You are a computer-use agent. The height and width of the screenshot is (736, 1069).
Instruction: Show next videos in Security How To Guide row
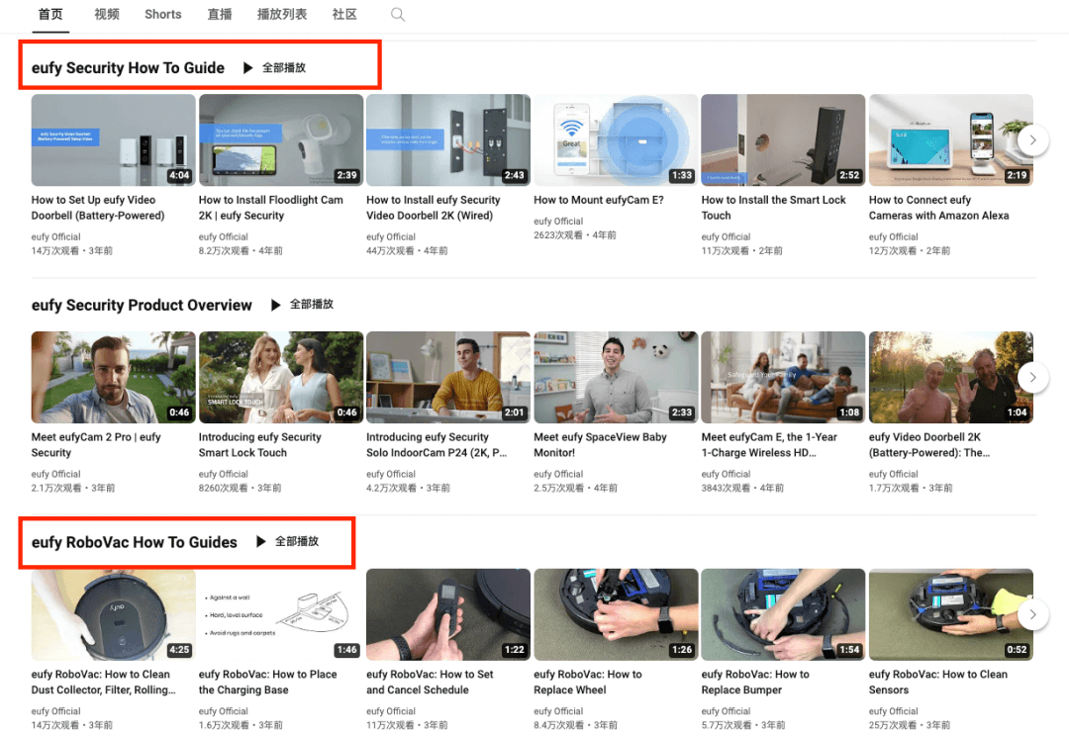click(x=1032, y=139)
